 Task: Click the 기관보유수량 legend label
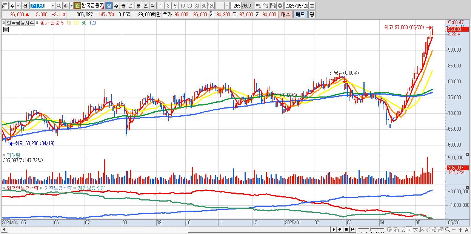[x=58, y=188]
